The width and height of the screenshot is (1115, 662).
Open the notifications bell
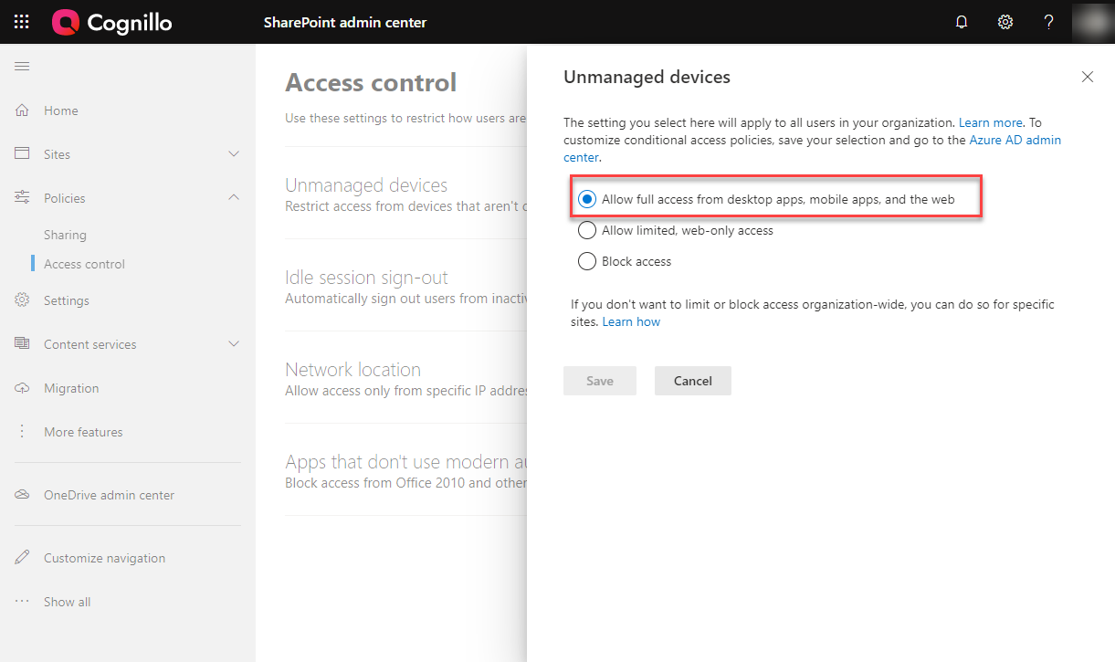pos(962,22)
